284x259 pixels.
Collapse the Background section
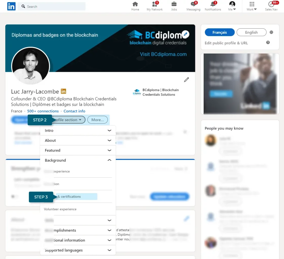pyautogui.click(x=78, y=160)
